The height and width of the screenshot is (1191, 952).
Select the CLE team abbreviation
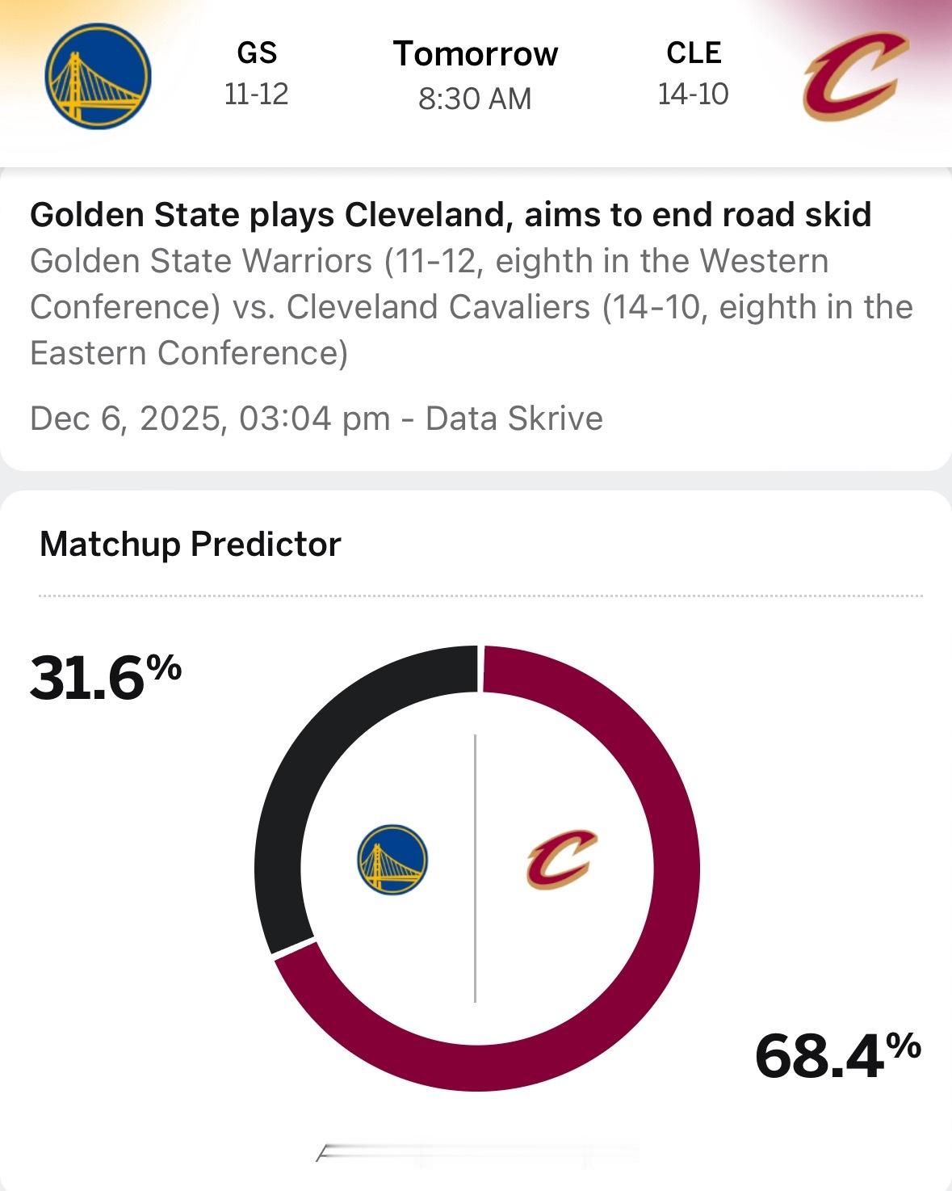coord(693,53)
